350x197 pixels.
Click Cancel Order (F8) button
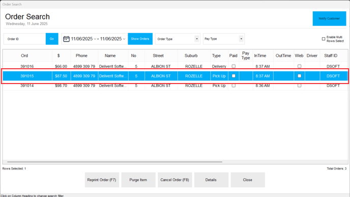pyautogui.click(x=175, y=180)
